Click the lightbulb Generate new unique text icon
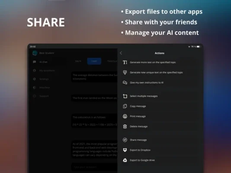This screenshot has height=173, width=231. (125, 72)
